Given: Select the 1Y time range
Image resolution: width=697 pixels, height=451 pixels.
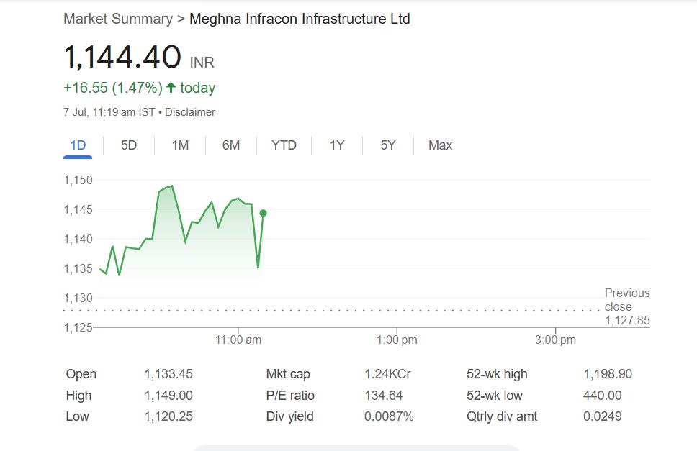Looking at the screenshot, I should pos(337,145).
